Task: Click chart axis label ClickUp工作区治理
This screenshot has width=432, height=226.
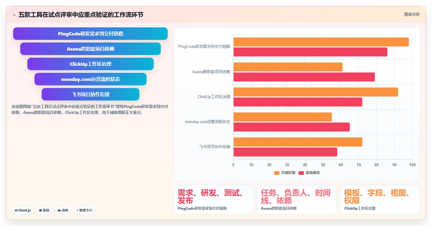Action: 214,97
